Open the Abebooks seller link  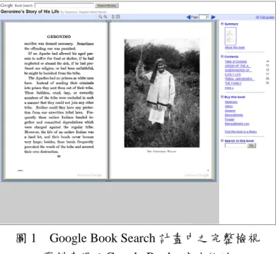point(231,102)
